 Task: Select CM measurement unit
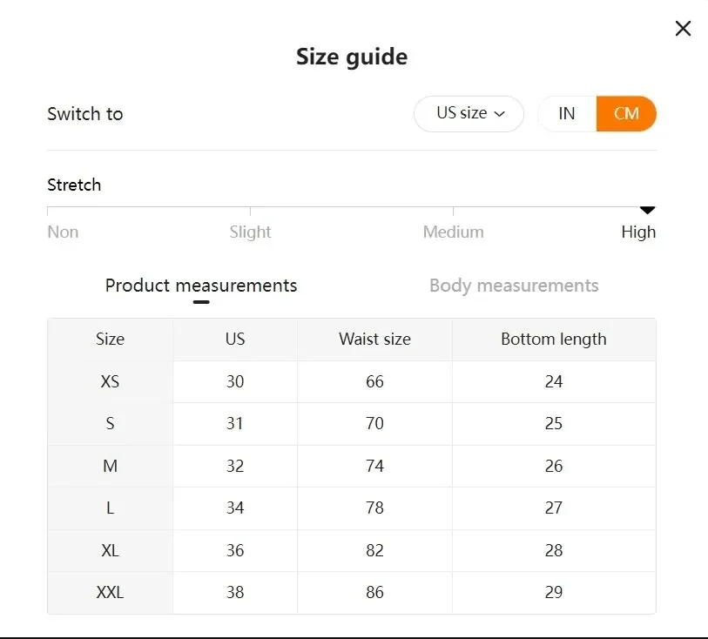pyautogui.click(x=626, y=114)
